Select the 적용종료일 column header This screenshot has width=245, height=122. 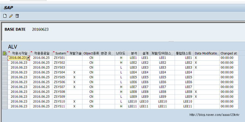(41, 53)
